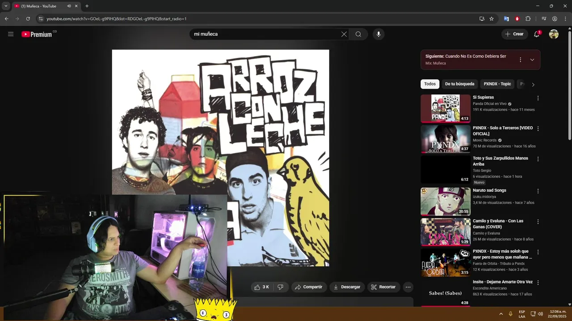Go back to the previous page

(6, 19)
